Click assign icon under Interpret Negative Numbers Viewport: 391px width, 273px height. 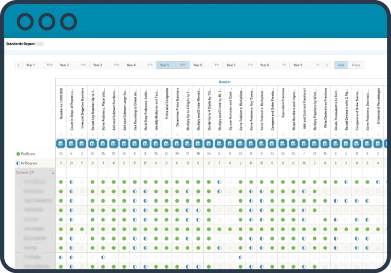point(82,143)
